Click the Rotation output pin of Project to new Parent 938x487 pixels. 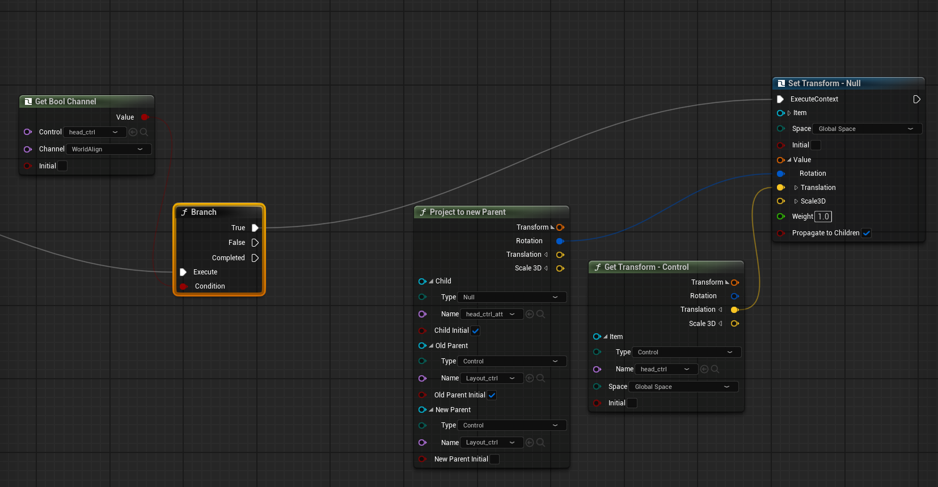560,241
